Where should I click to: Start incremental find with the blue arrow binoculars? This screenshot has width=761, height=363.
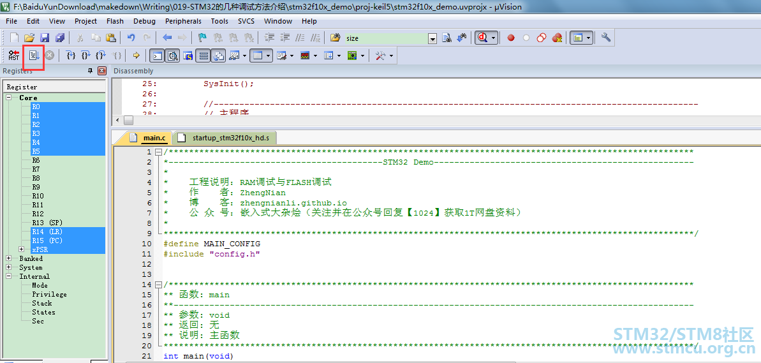pyautogui.click(x=462, y=38)
